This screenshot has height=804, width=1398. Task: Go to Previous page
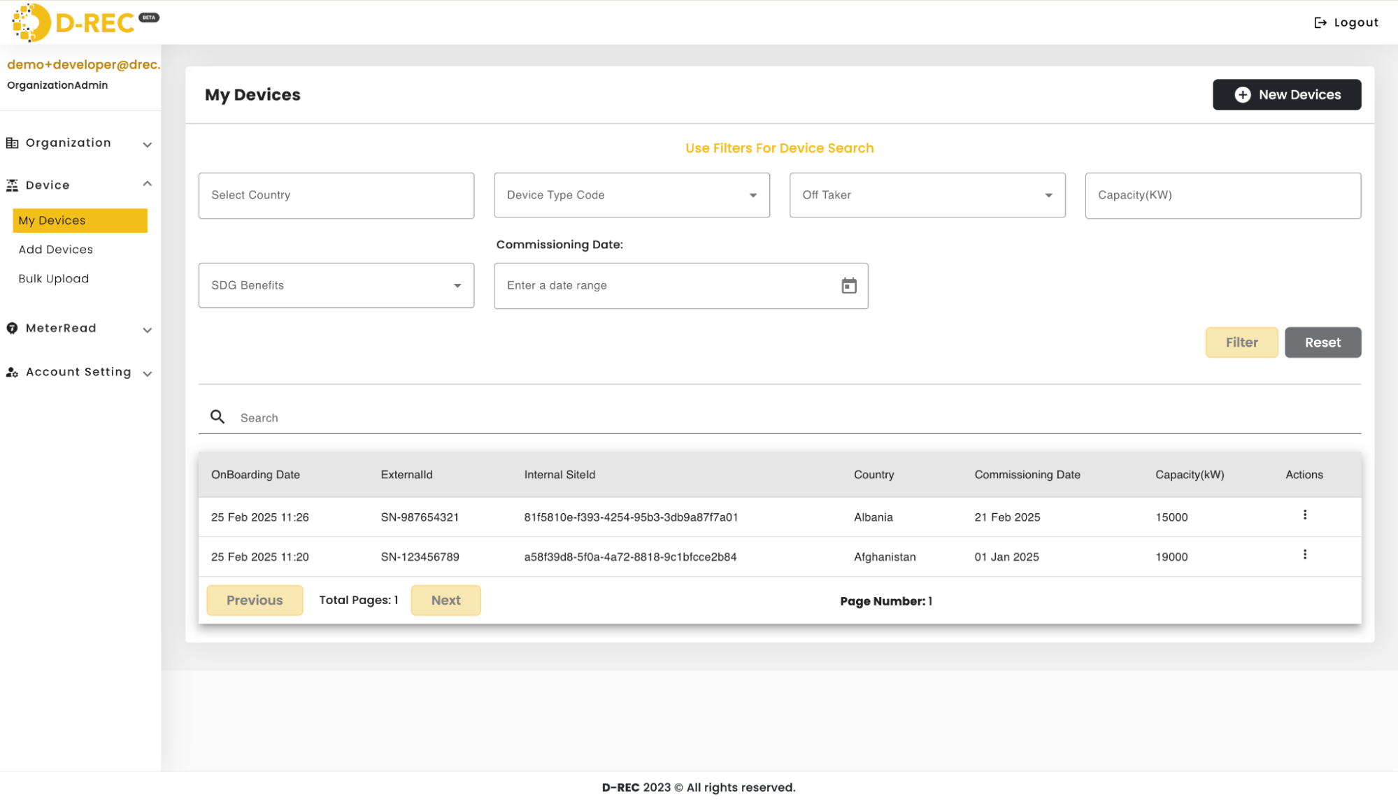coord(255,601)
